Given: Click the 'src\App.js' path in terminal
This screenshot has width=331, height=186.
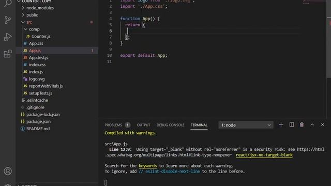Looking at the screenshot, I should pos(116,144).
